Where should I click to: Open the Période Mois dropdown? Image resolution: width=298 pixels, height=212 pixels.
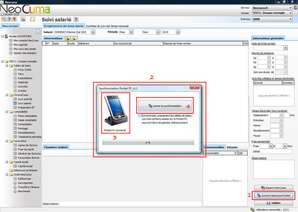131,32
